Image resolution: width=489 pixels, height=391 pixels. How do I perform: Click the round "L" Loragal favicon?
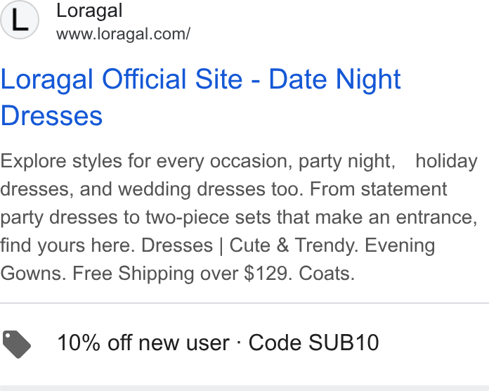20,20
